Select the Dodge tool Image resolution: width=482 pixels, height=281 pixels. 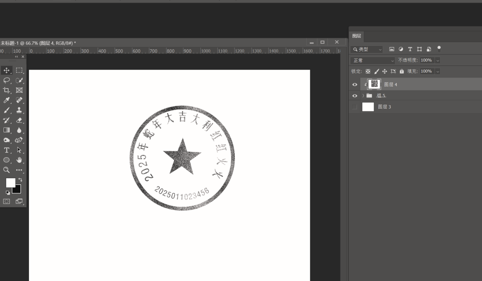click(x=6, y=140)
